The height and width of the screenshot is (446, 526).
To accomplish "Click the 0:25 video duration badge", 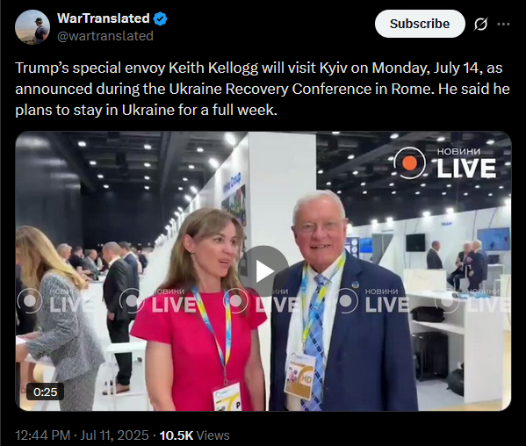I will click(46, 392).
